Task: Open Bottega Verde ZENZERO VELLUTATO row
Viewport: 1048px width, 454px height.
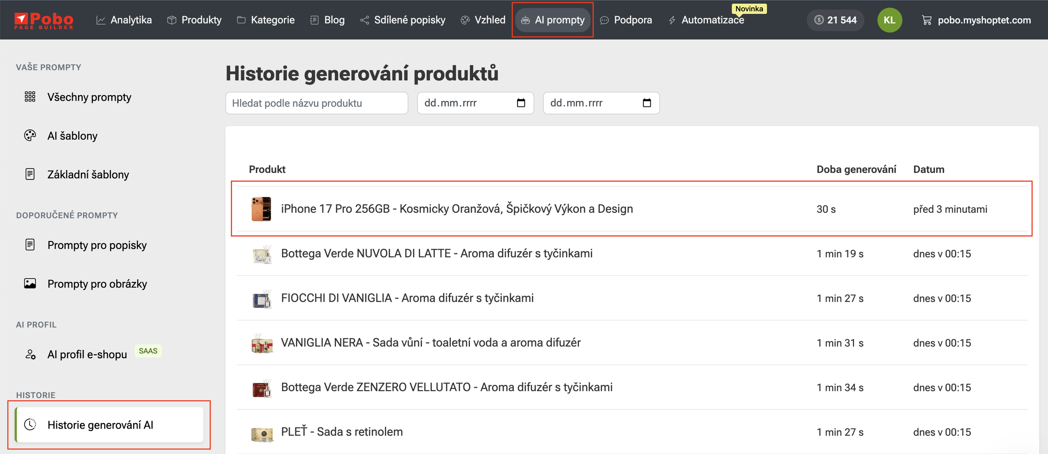Action: pyautogui.click(x=632, y=387)
